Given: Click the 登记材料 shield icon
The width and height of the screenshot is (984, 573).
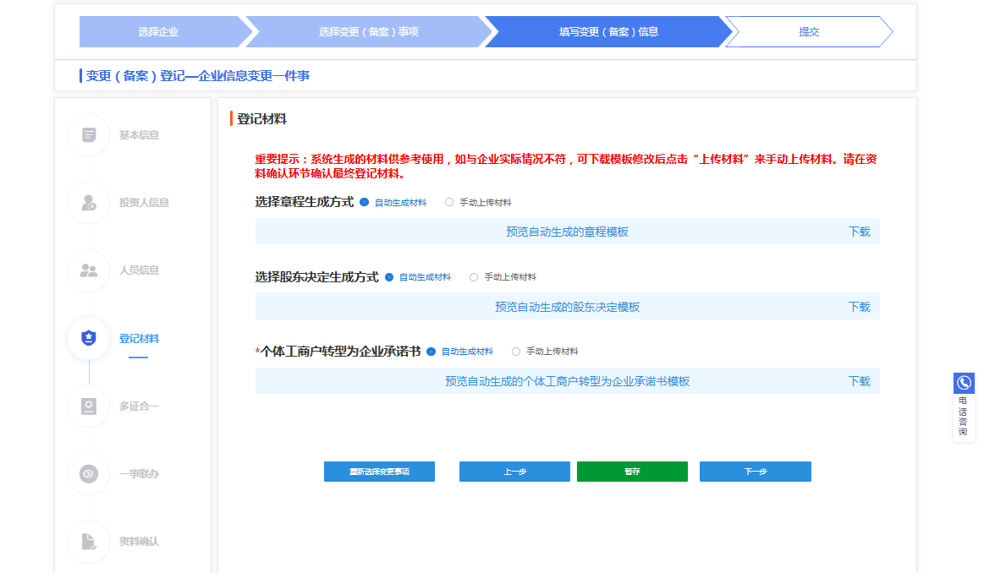Looking at the screenshot, I should (x=89, y=338).
